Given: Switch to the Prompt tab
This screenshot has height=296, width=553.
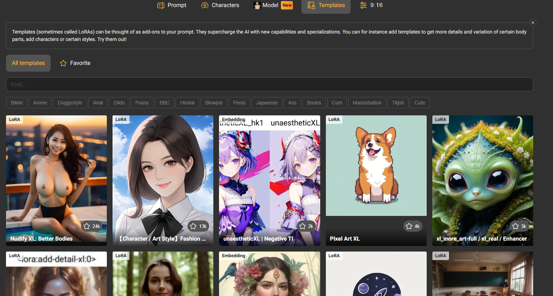Looking at the screenshot, I should click(x=172, y=5).
